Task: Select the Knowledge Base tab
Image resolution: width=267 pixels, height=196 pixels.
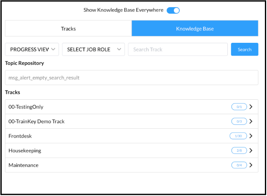Action: 195,29
